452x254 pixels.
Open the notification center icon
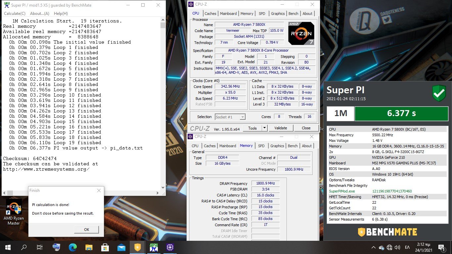pyautogui.click(x=441, y=247)
